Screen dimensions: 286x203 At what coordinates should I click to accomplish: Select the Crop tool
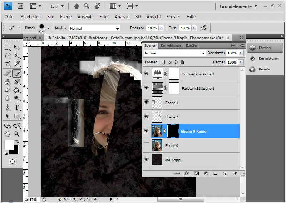pyautogui.click(x=7, y=64)
